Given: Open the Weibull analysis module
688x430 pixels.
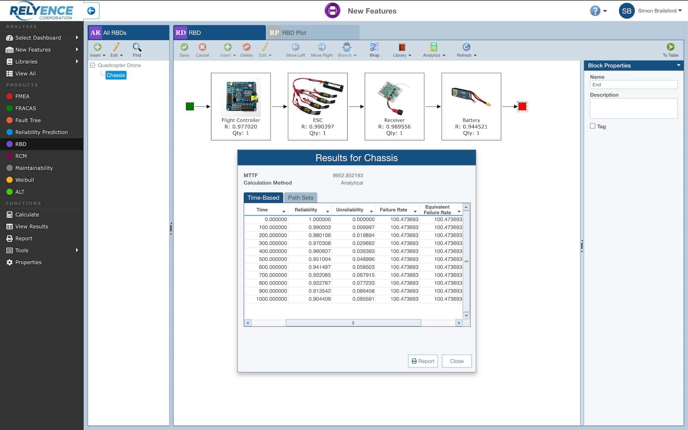Looking at the screenshot, I should pos(25,180).
